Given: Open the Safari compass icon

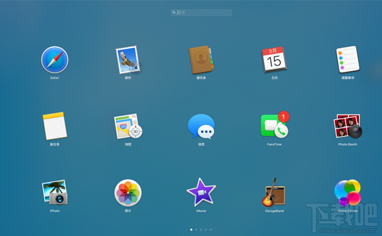Looking at the screenshot, I should (x=55, y=60).
